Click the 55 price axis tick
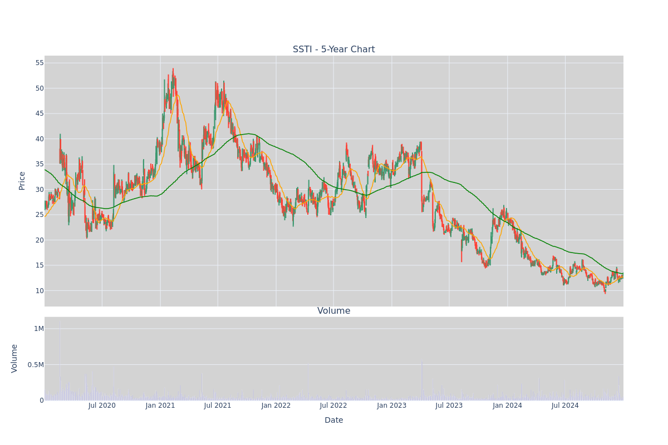Viewport: 668px width, 445px height. click(x=40, y=63)
